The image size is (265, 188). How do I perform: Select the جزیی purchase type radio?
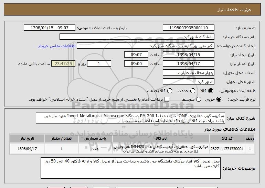coord(219,99)
